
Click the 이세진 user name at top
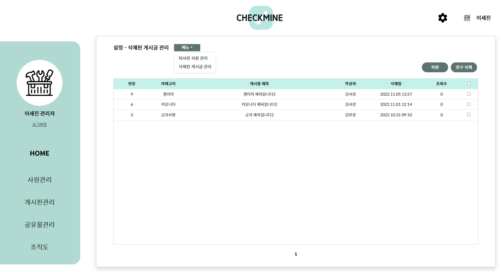tap(483, 18)
